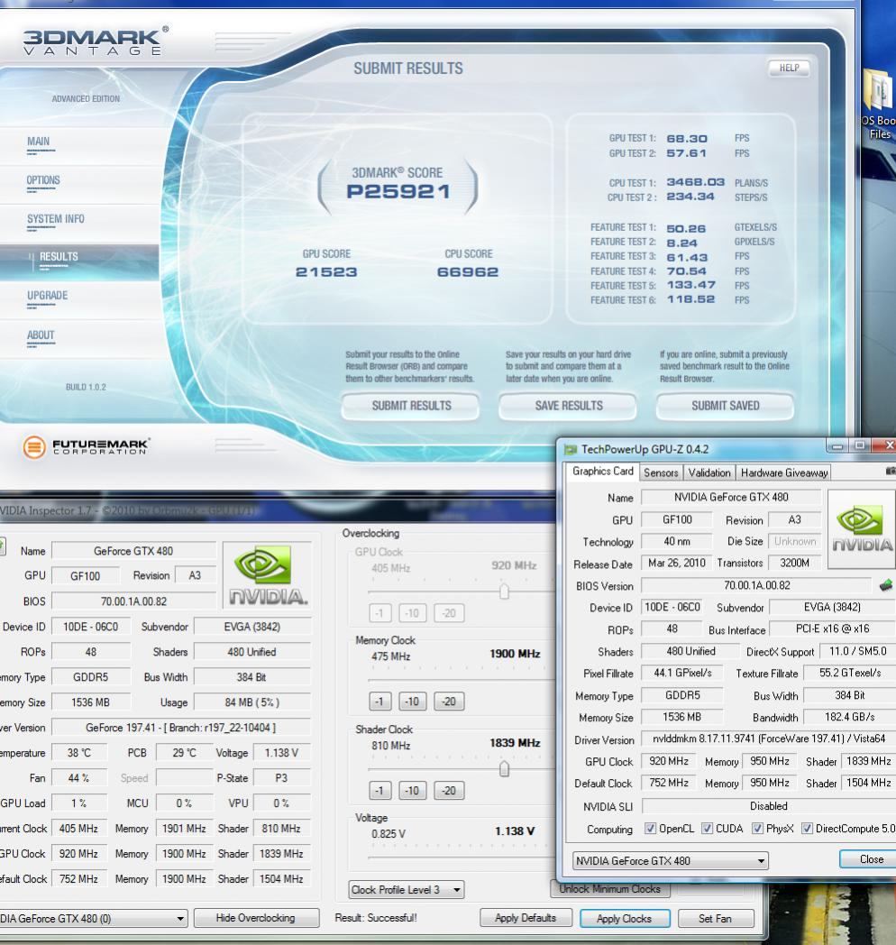896x945 pixels.
Task: Click GPU-Z screenshot camera icon
Action: point(891,472)
